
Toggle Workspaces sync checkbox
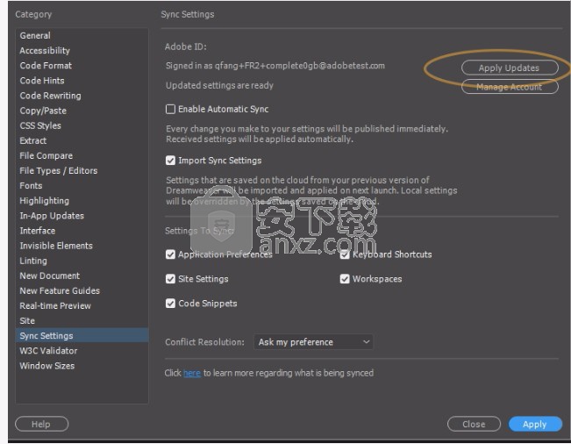[345, 279]
